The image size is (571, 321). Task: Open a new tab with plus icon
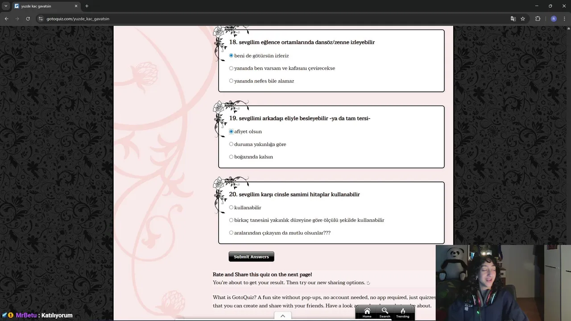(87, 6)
